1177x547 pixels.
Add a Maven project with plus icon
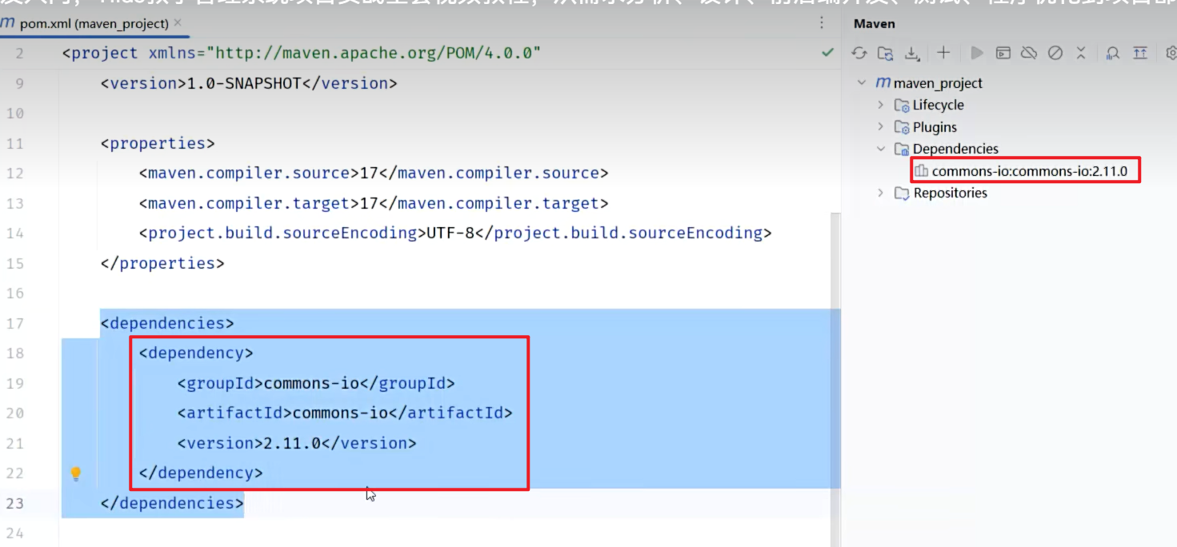(943, 53)
